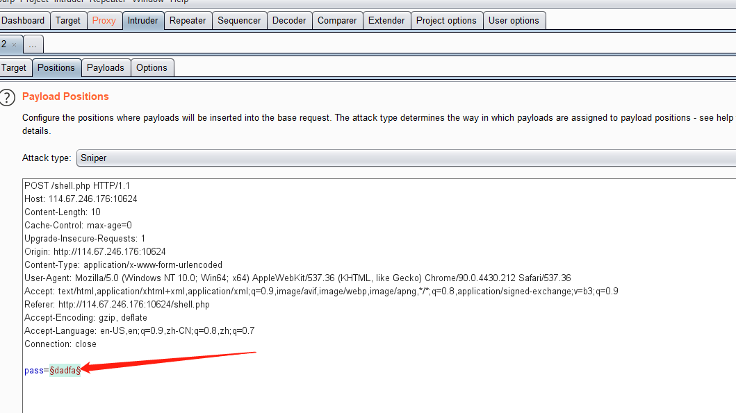Click the pass parameter name

tap(34, 371)
